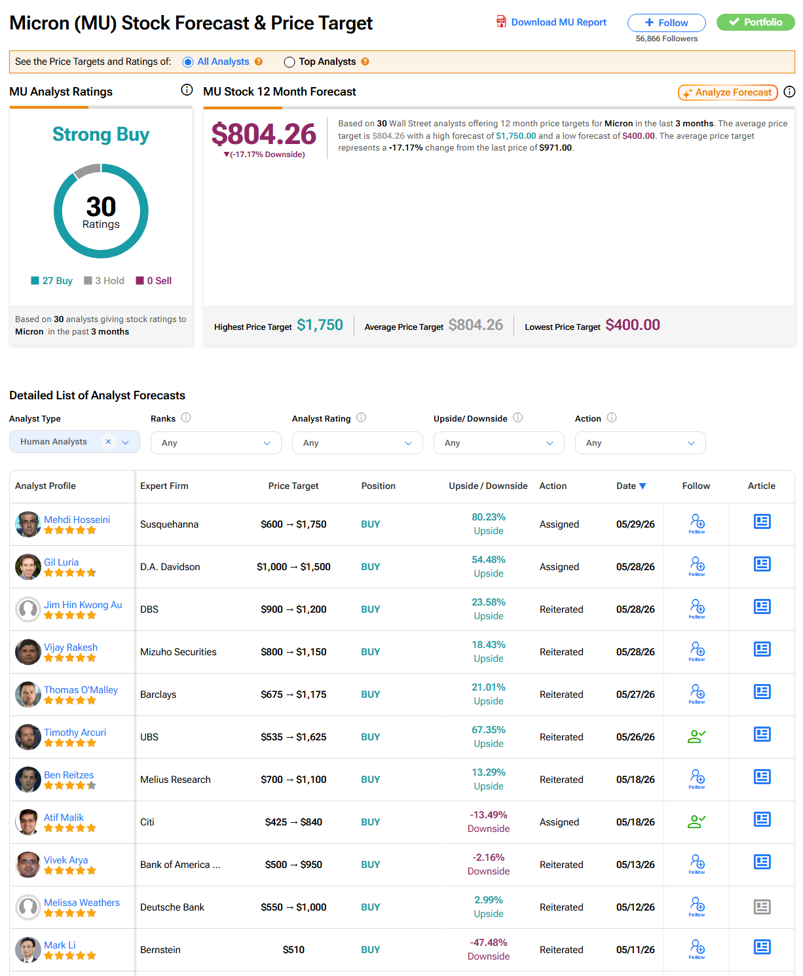
Task: Click the Analyze Forecast button
Action: 728,92
